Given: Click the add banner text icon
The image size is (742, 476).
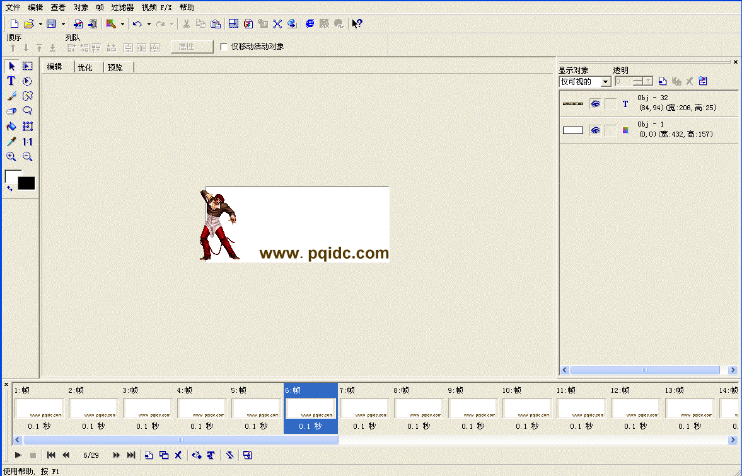Looking at the screenshot, I should [x=211, y=455].
